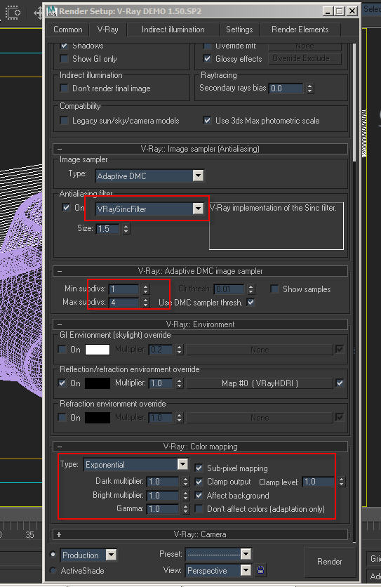Click the antialiasing filter Size field

click(108, 229)
